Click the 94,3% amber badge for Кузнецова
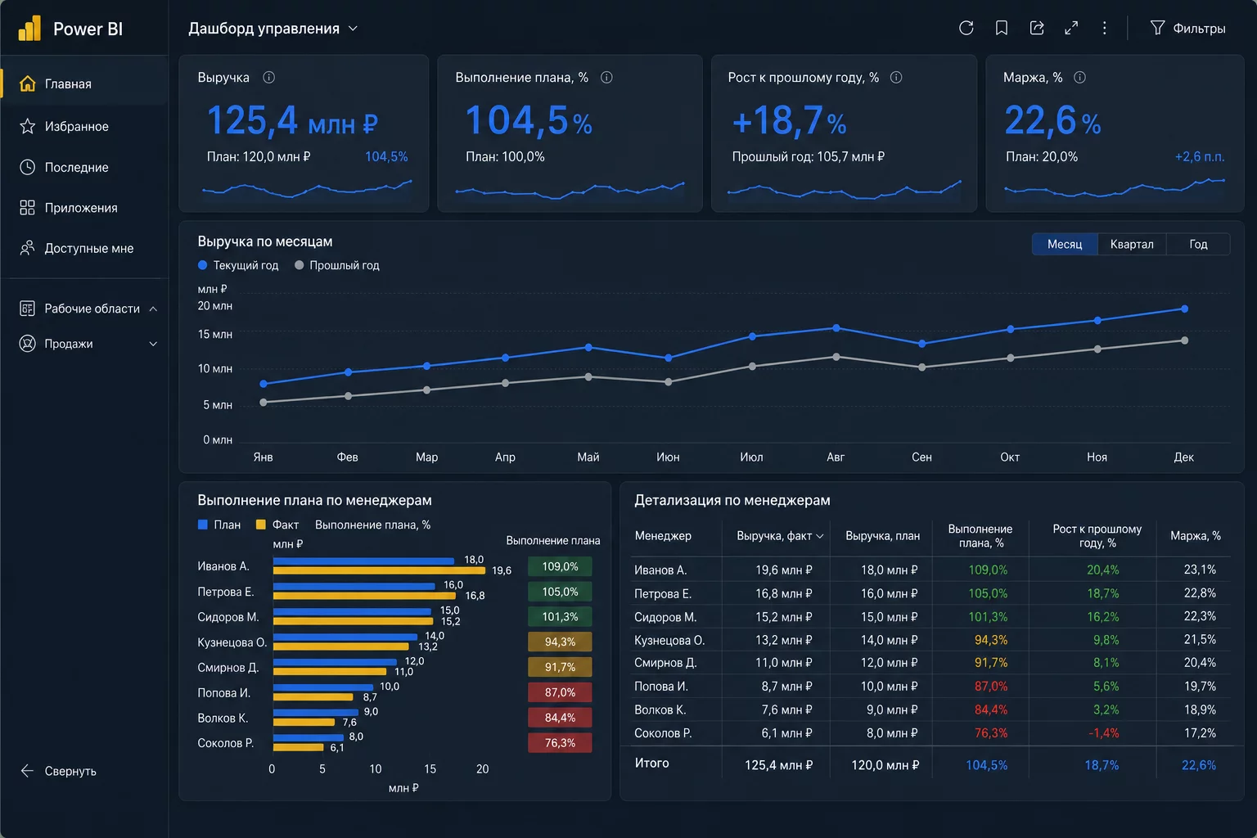This screenshot has width=1257, height=838. 560,642
